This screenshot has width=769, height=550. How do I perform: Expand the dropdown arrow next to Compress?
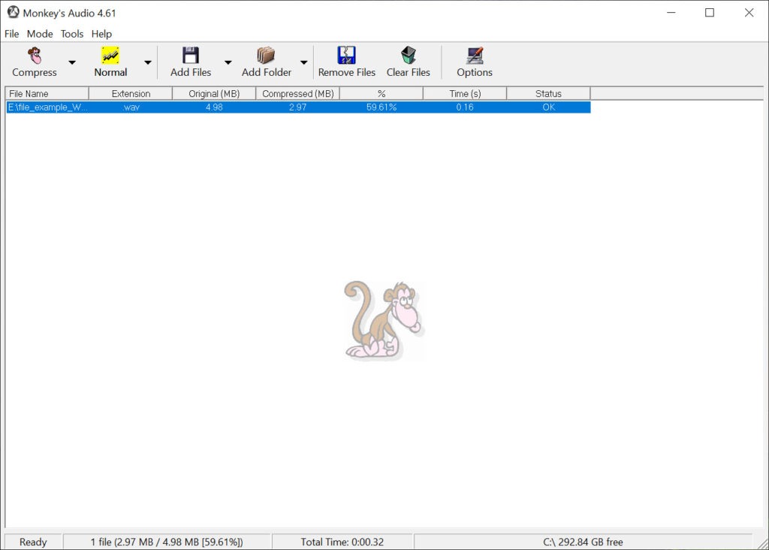[x=72, y=62]
